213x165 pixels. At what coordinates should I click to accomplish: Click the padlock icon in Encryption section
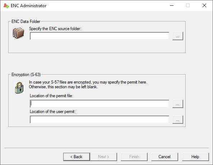(19, 88)
